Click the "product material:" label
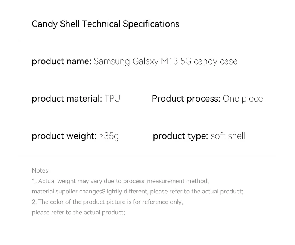Viewport: 295px width, 245px height. tap(66, 99)
